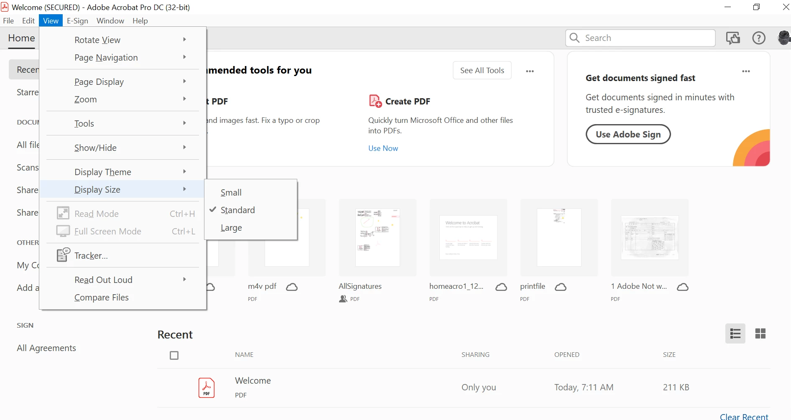The image size is (791, 420).
Task: Expand the Zoom submenu
Action: pos(123,99)
